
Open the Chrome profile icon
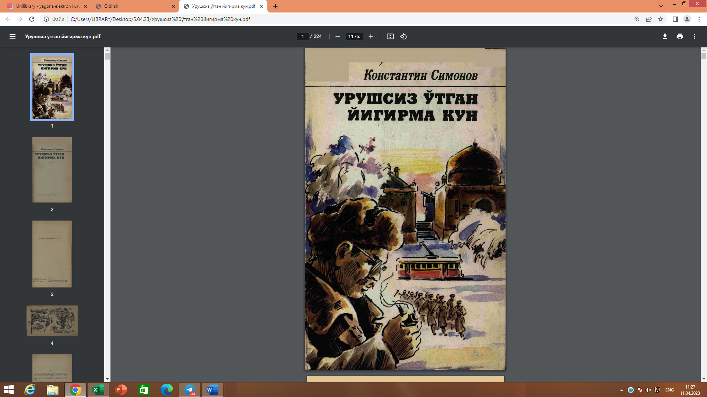(687, 19)
